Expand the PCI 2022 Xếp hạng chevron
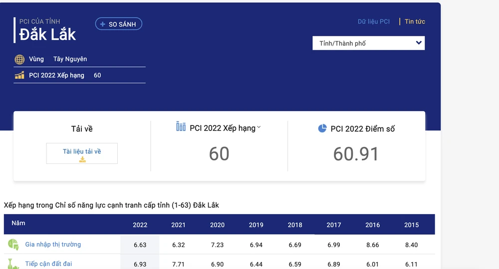The width and height of the screenshot is (499, 269). (x=259, y=128)
